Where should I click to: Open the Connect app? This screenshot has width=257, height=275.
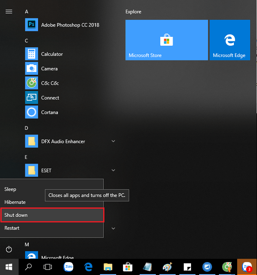coord(50,98)
